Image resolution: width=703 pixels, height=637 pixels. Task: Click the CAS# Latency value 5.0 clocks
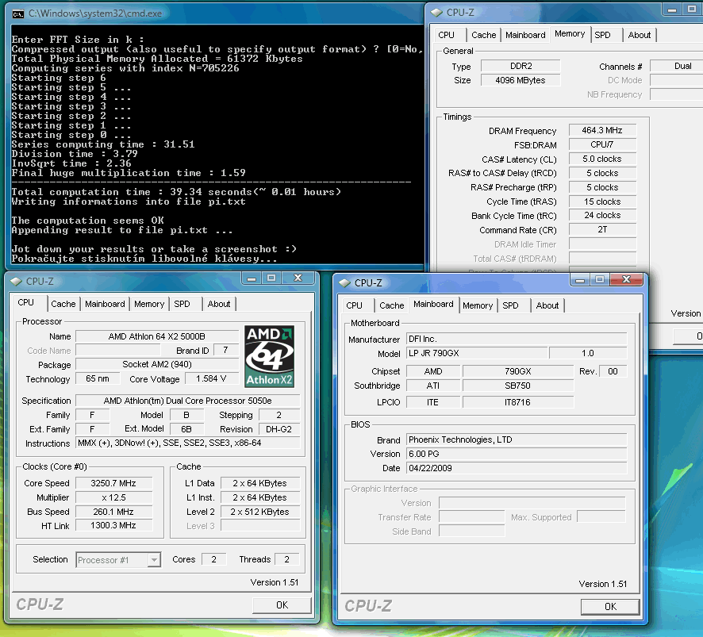[602, 159]
